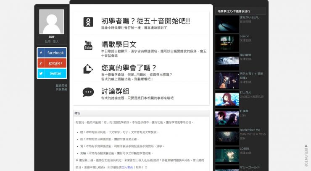
Task: Open the 唱歌學日文 section heading
Action: (x=119, y=44)
